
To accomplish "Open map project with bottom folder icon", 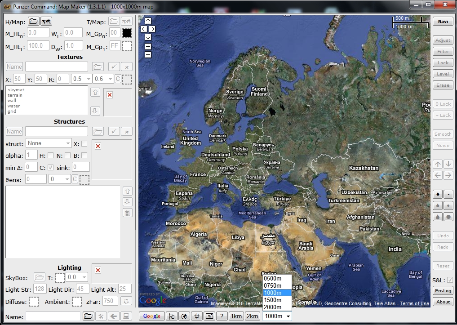I will click(89, 316).
